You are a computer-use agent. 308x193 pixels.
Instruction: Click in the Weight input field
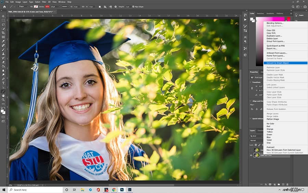[x=128, y=7]
